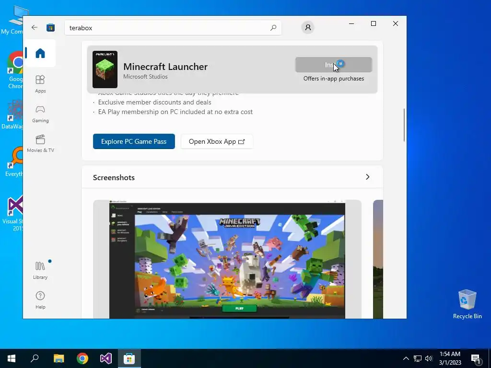Minimize the Microsoft Store window
Viewport: 491px width, 368px height.
351,23
